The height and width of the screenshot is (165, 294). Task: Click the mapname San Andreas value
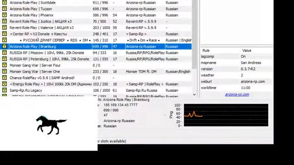[251, 63]
